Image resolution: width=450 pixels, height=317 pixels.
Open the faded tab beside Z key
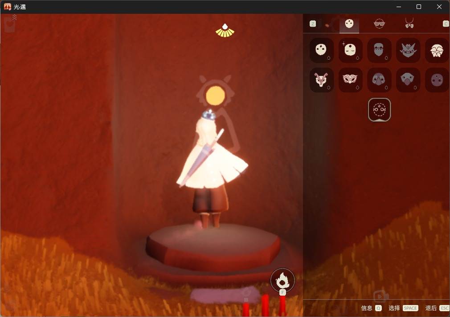tap(327, 25)
